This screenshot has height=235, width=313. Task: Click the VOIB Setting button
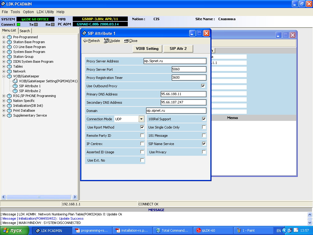click(147, 49)
